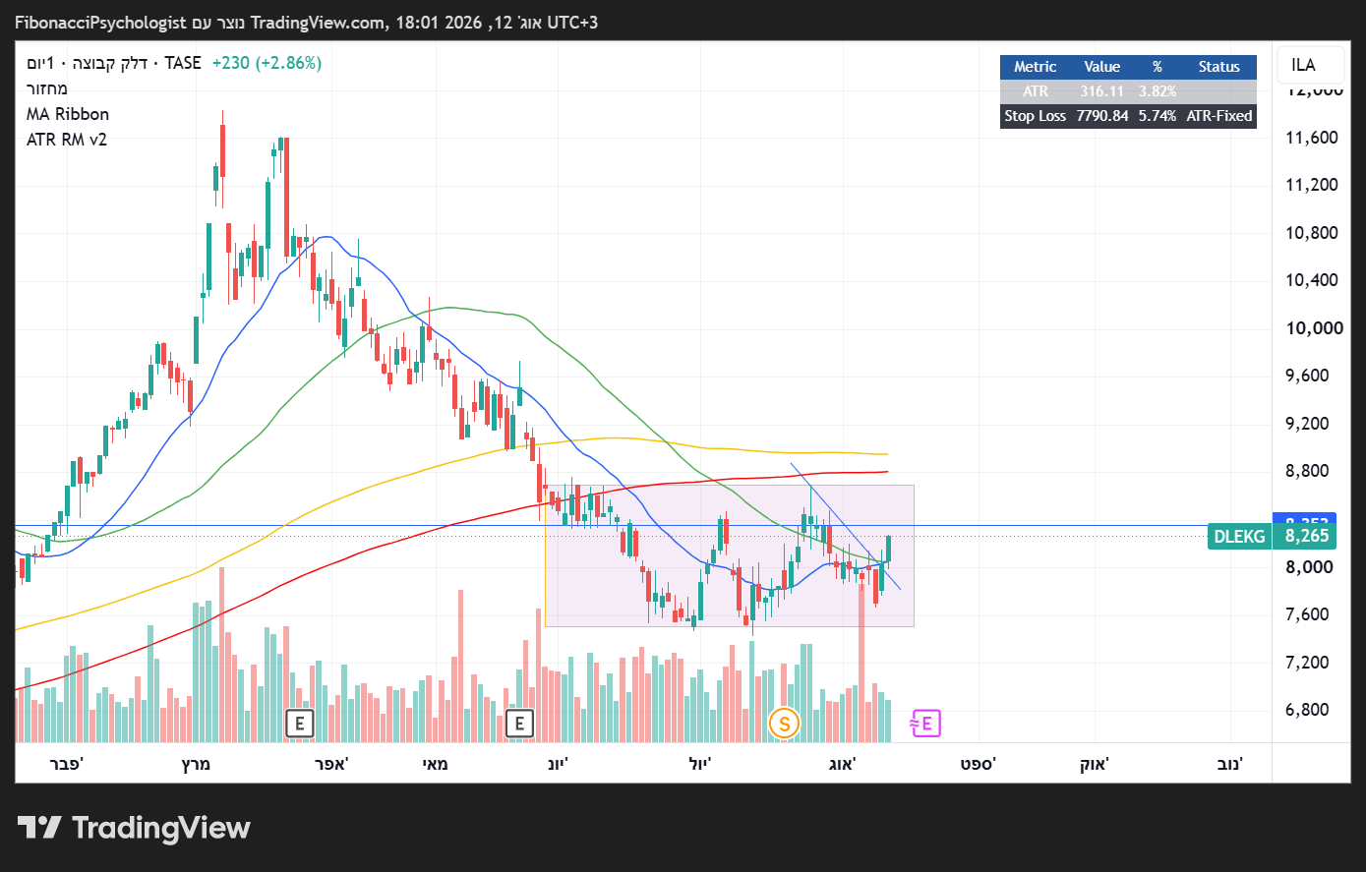Open the MA Ribbon indicator legend
Image resolution: width=1366 pixels, height=872 pixels.
(68, 114)
